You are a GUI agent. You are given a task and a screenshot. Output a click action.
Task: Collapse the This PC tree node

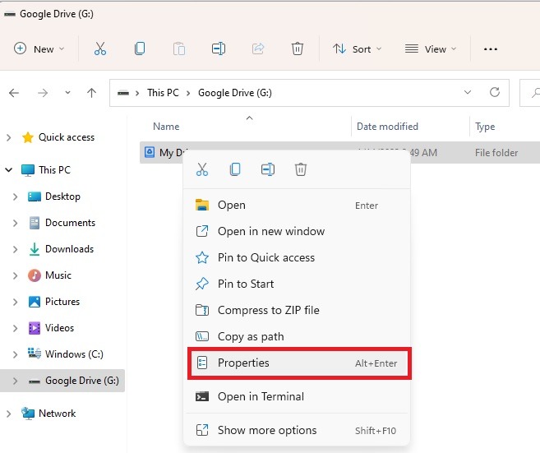[x=9, y=170]
